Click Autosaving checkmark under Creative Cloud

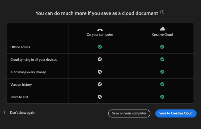162,72
